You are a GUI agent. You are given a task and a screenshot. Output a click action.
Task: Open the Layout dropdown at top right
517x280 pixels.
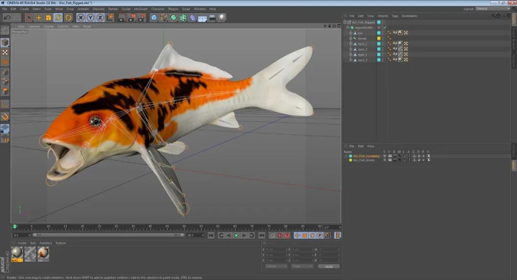click(493, 9)
